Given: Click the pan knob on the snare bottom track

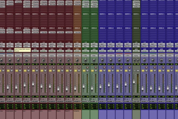Looking at the screenshot, I should click(x=10, y=60).
